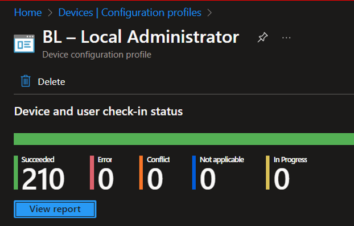Open the ellipsis more options menu

click(286, 38)
